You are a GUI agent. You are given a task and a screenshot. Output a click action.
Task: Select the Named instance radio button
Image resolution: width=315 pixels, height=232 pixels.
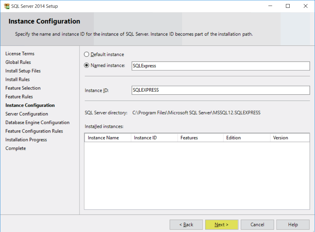click(x=86, y=65)
